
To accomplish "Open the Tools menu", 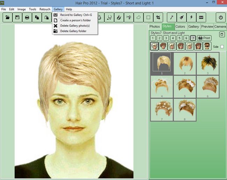I will coord(32,9).
